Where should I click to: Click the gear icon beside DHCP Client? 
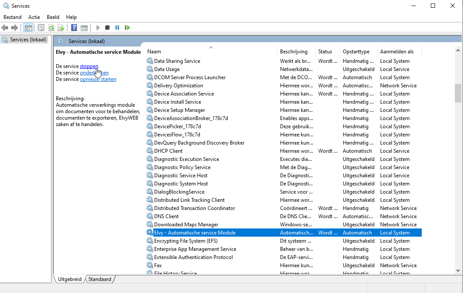(150, 151)
